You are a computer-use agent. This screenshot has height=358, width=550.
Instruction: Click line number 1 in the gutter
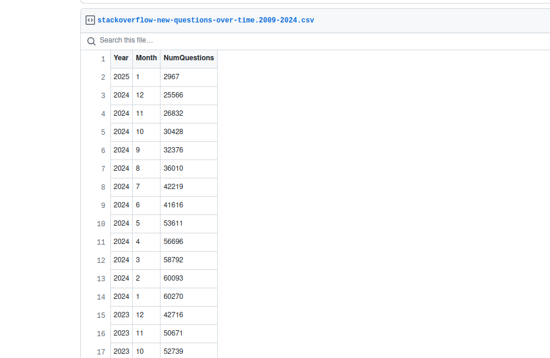click(x=103, y=59)
